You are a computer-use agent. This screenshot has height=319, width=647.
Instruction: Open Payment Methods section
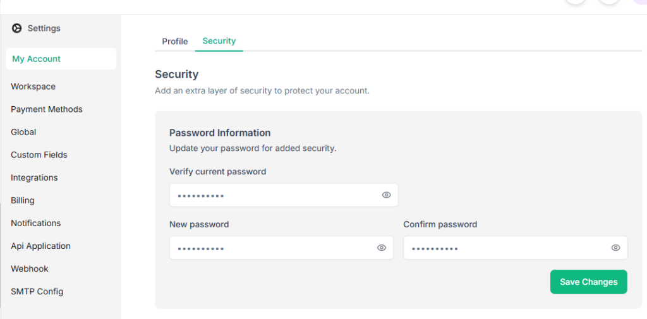click(47, 109)
